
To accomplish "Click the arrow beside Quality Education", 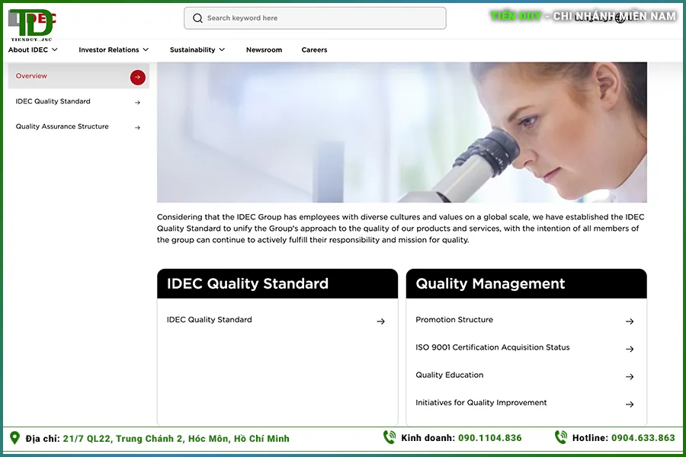I will (x=630, y=376).
